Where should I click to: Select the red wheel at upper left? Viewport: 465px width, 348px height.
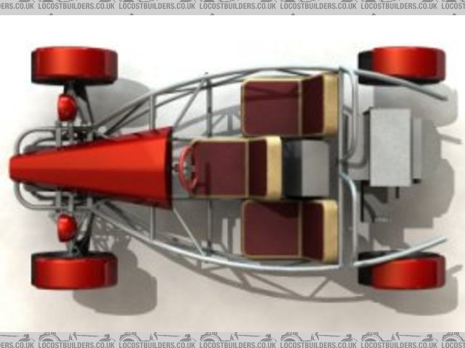click(74, 65)
